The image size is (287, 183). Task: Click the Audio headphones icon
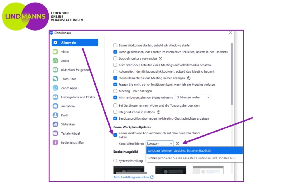[55, 61]
